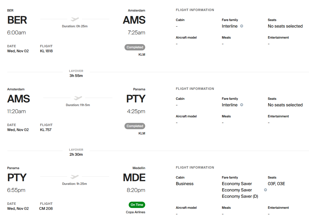
Task: Click the airplane icon on the BER to AMS route
Action: point(75,19)
